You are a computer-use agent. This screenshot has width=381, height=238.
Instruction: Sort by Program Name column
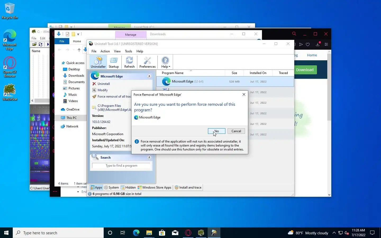pyautogui.click(x=190, y=73)
